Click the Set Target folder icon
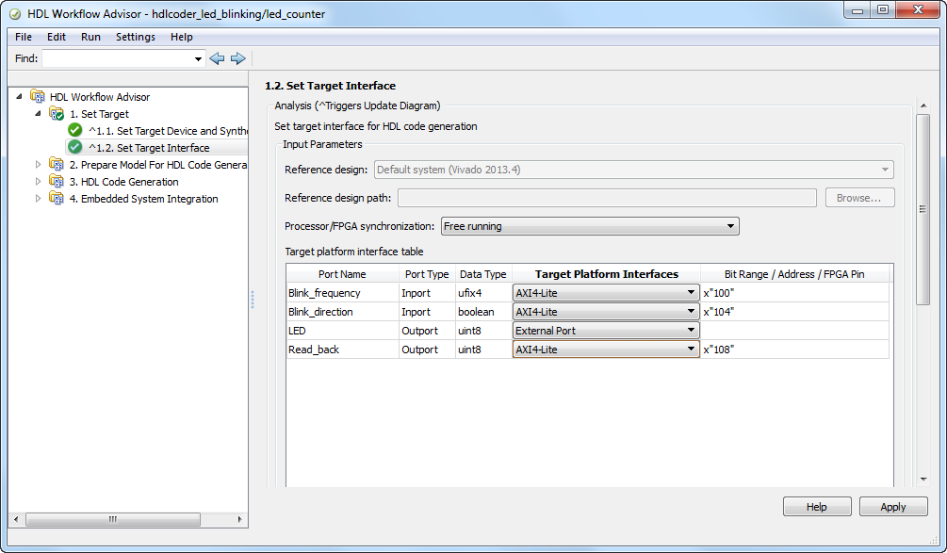 57,114
